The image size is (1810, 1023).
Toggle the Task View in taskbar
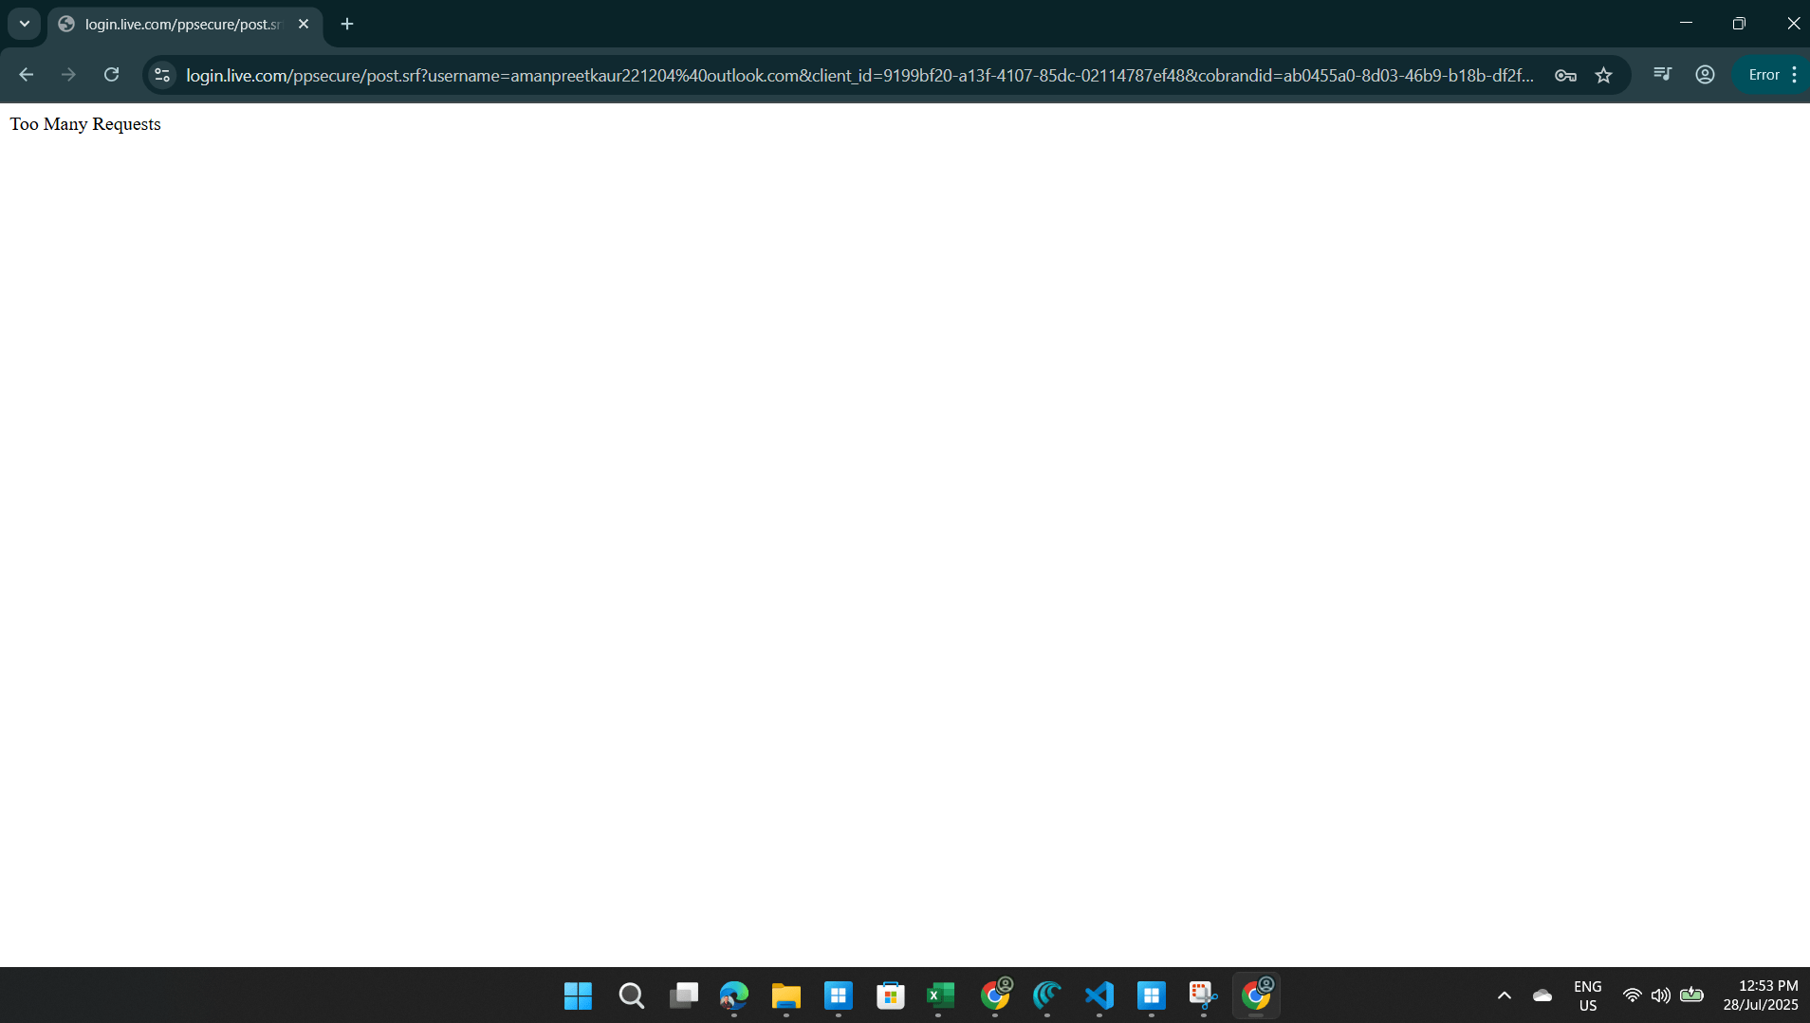coord(684,996)
